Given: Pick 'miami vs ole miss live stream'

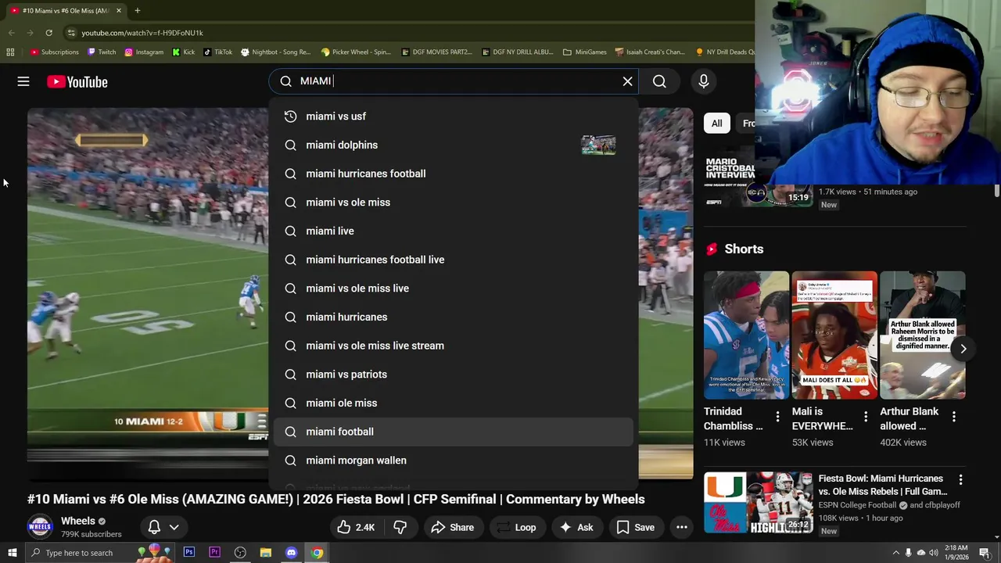Looking at the screenshot, I should [x=453, y=346].
